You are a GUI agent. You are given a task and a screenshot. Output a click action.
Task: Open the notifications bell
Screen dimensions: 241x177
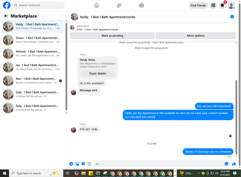tap(222, 5)
